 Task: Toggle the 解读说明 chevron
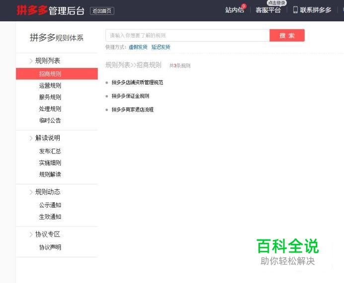click(31, 138)
